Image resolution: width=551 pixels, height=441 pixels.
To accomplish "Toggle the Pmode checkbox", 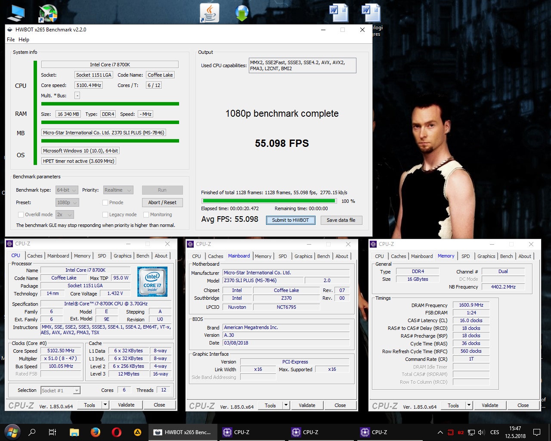I will 105,202.
